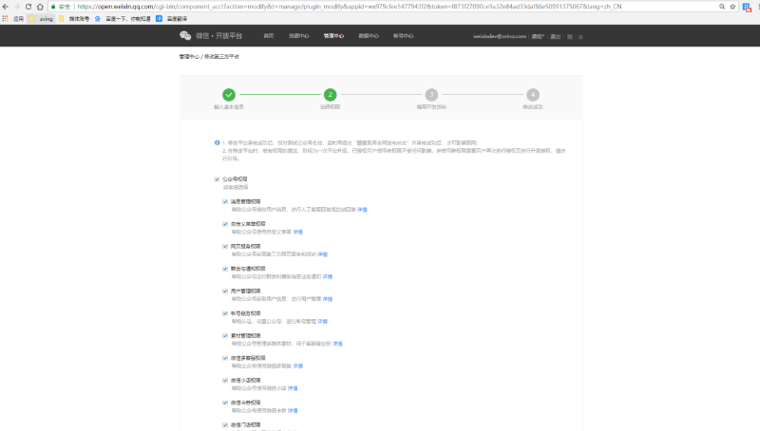The width and height of the screenshot is (760, 431).
Task: Open the Apps grid icon in bookmarks bar
Action: (6, 18)
